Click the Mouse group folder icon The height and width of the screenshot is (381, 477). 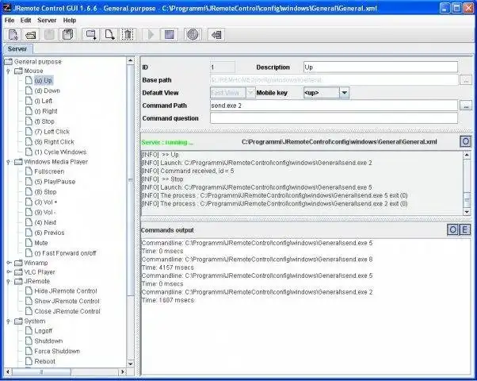[x=18, y=71]
